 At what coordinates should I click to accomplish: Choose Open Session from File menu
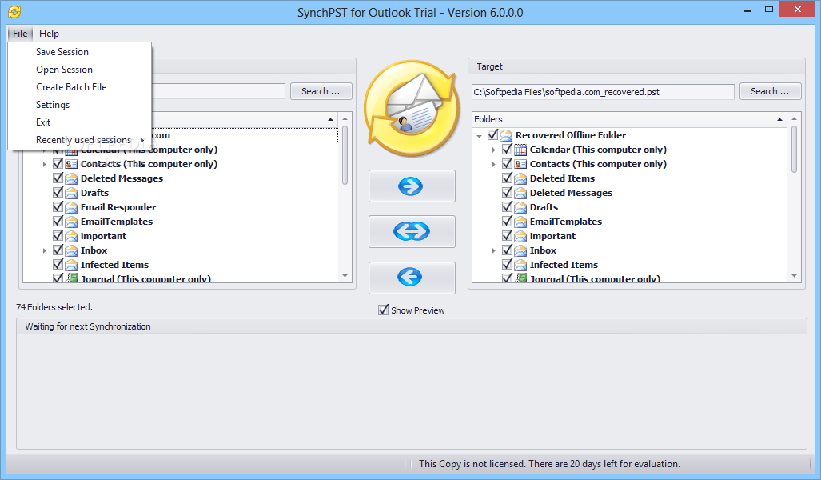click(80, 70)
